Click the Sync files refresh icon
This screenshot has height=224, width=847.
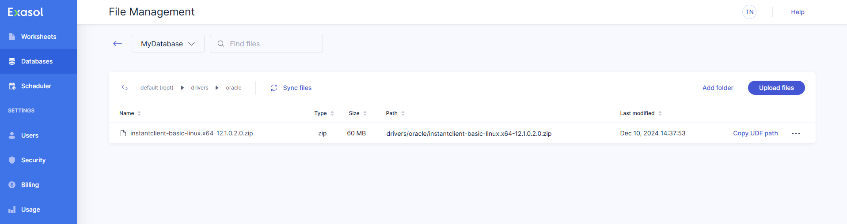[274, 88]
